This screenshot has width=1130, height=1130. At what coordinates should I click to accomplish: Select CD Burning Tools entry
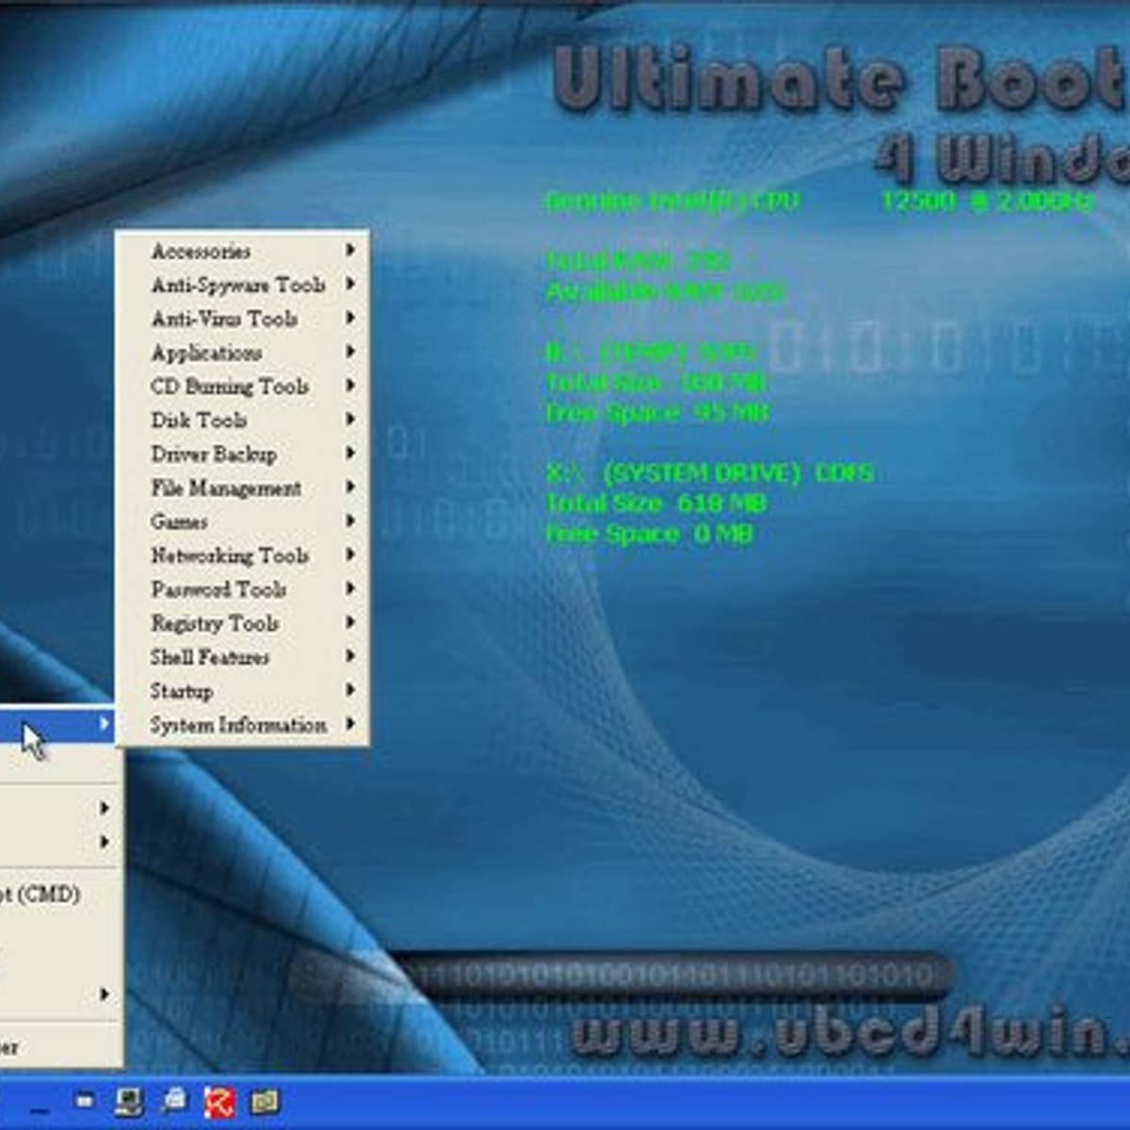(230, 387)
